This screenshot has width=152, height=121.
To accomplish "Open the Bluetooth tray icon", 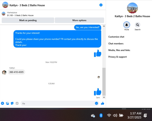I will pyautogui.click(x=101, y=115).
